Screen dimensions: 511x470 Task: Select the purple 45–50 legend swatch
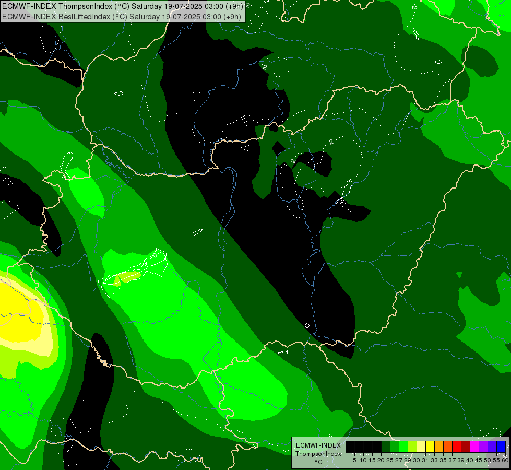[x=483, y=446]
